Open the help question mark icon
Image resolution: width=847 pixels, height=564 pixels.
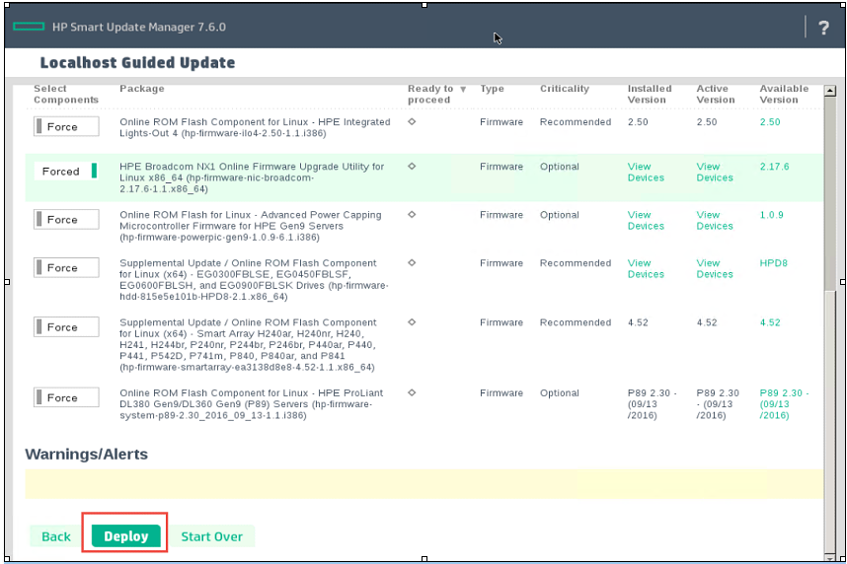(823, 27)
